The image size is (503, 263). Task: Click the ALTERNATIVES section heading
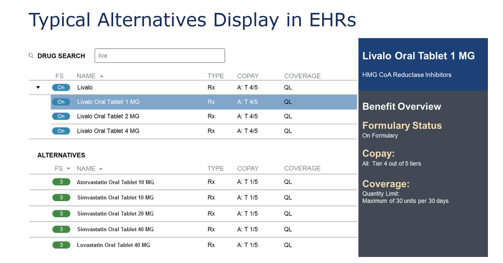pos(61,155)
